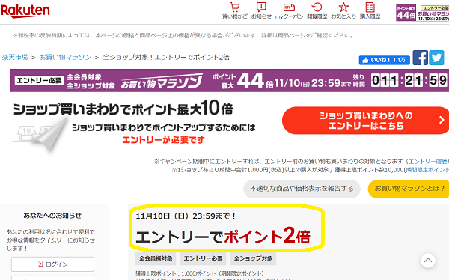Click the エントリーでポイント2倍 headline
Viewport: 449px width, 280px height.
(x=223, y=236)
